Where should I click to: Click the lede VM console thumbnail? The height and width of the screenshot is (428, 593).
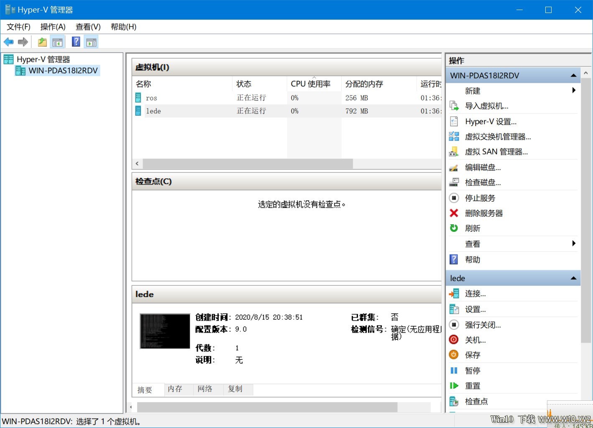pyautogui.click(x=165, y=331)
